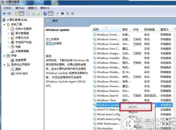Screen dimensions: 176x130
Task: Select the Windows Firewall service row
Action: point(133,44)
